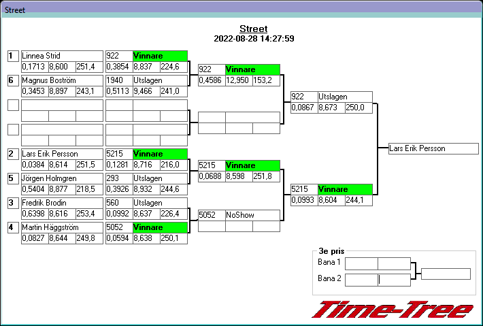The height and width of the screenshot is (326, 483).
Task: Click the 9,466 time cell
Action: (146, 91)
